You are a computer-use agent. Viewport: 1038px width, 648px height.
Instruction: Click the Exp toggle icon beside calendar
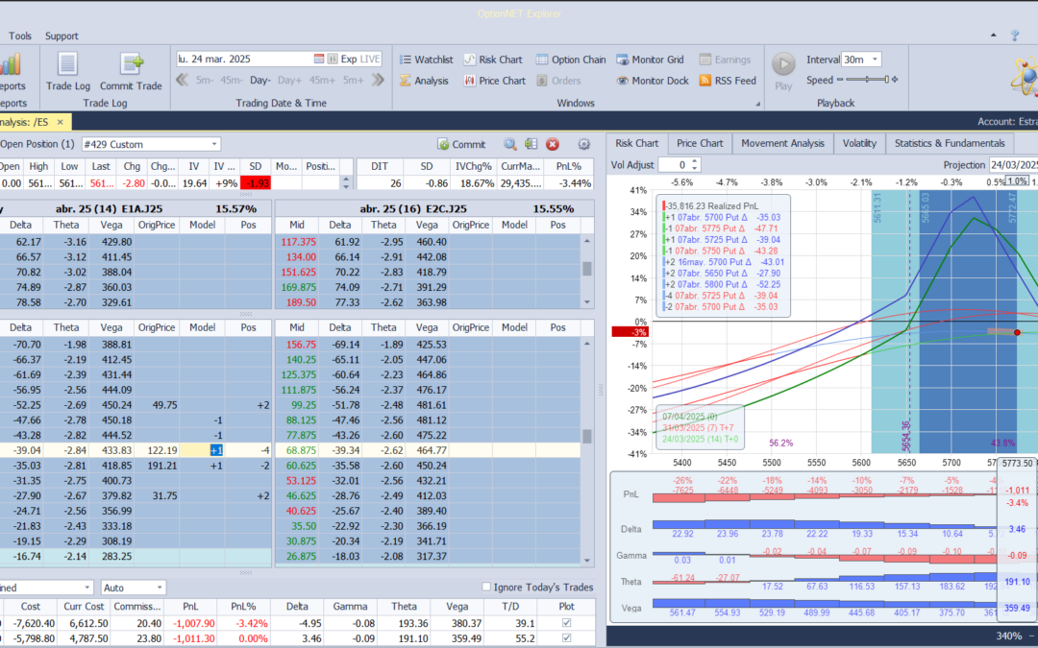333,59
